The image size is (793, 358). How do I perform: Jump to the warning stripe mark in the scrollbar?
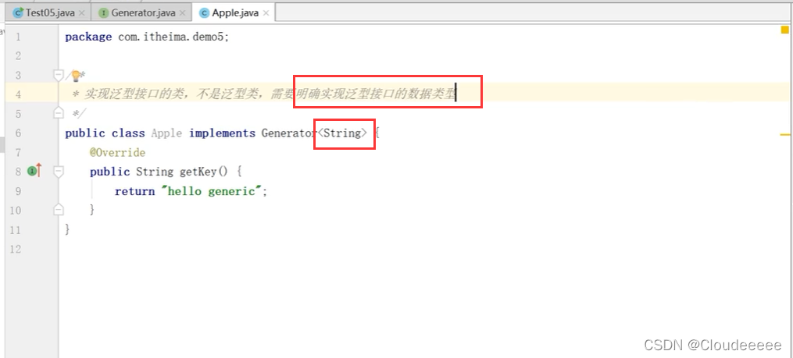785,135
